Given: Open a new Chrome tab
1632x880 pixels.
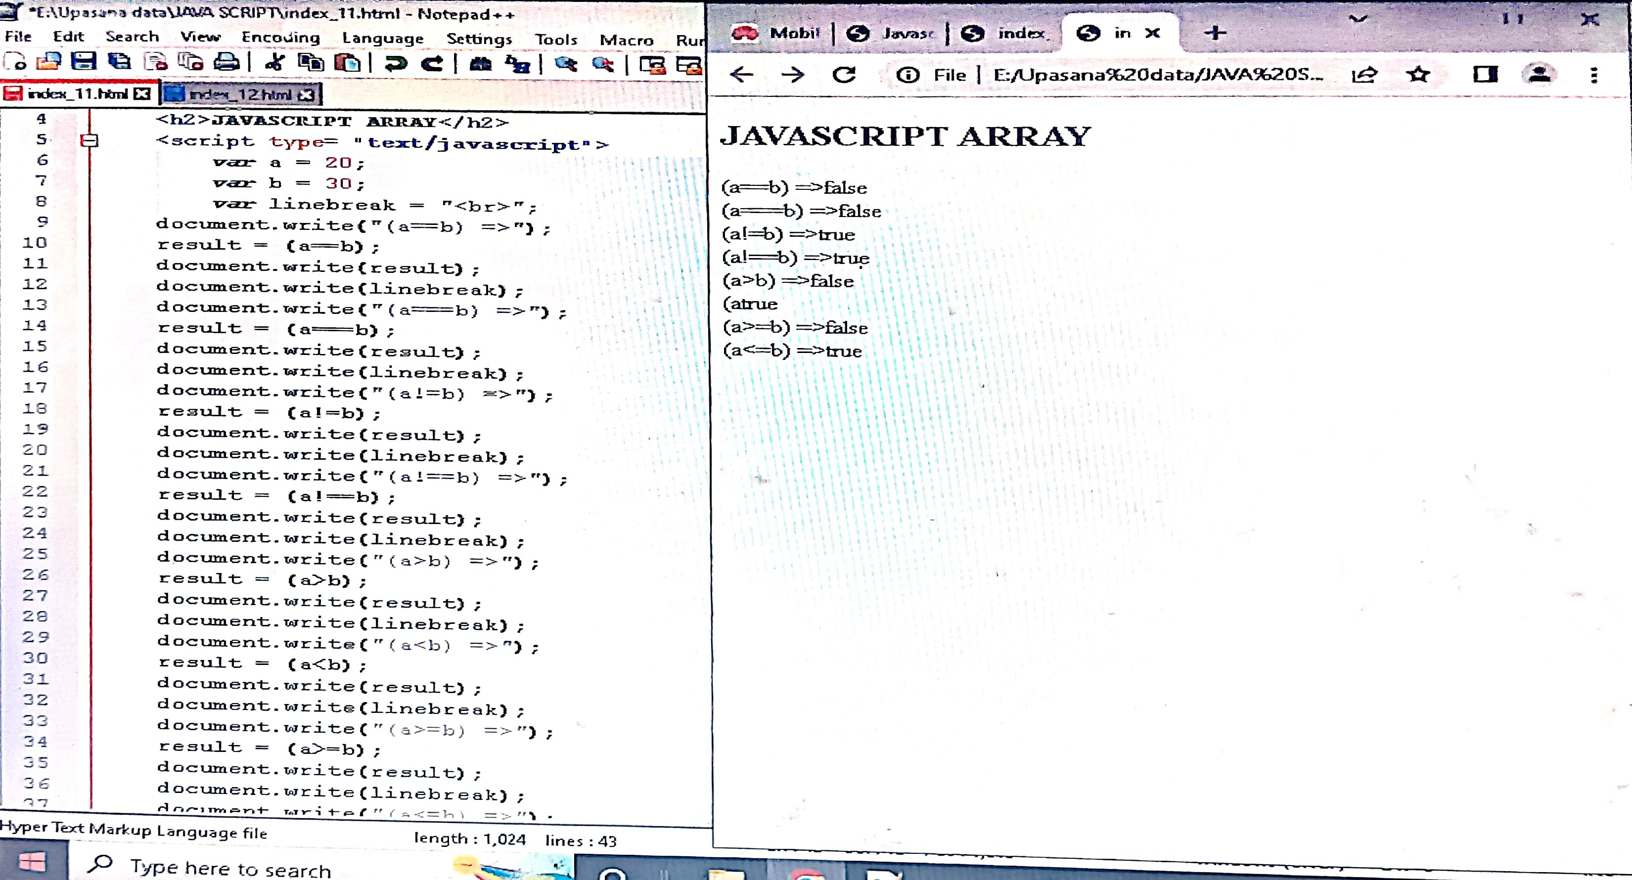Looking at the screenshot, I should (1215, 33).
